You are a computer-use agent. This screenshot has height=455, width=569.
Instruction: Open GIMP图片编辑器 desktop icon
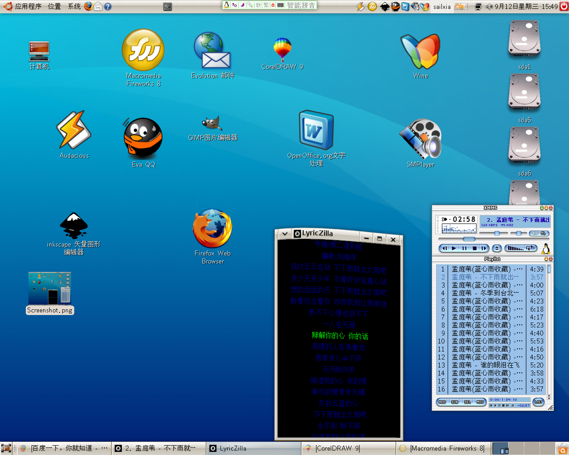[212, 128]
